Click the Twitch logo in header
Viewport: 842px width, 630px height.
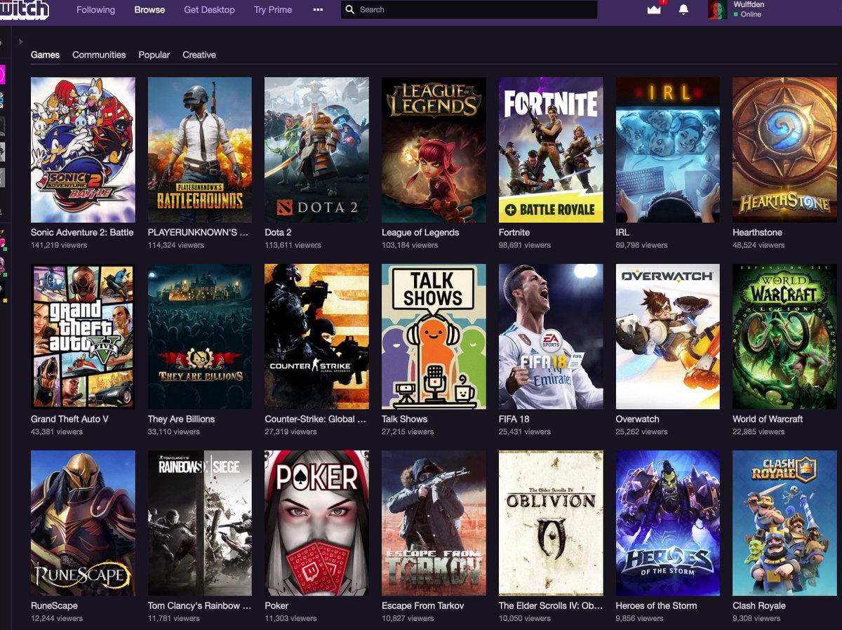25,10
